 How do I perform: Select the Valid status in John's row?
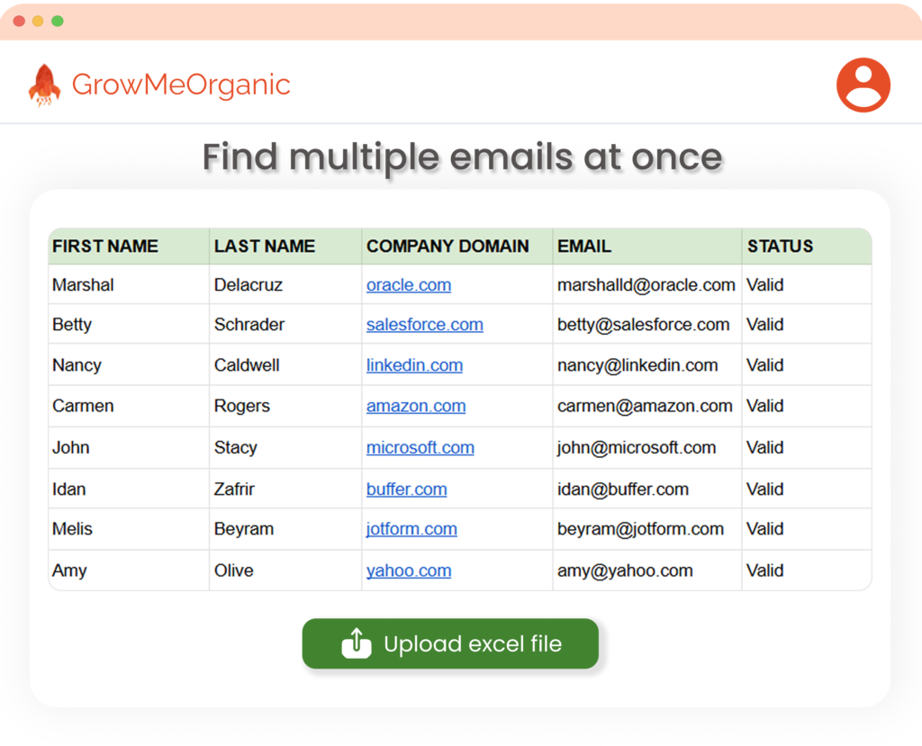pyautogui.click(x=764, y=447)
